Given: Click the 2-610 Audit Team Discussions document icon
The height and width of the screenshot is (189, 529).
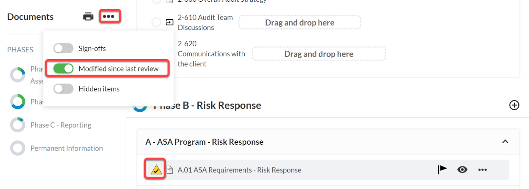Looking at the screenshot, I should (x=169, y=22).
